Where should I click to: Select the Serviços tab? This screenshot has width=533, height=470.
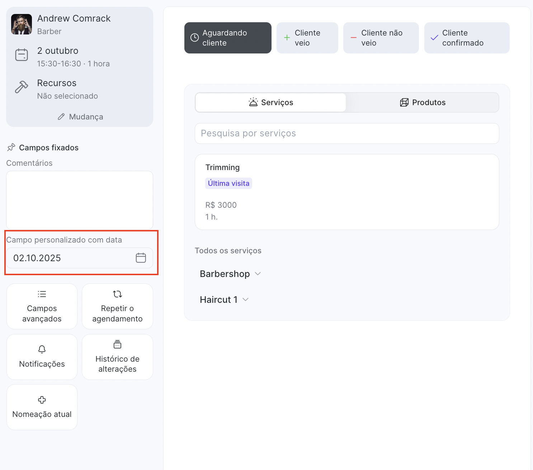(271, 103)
